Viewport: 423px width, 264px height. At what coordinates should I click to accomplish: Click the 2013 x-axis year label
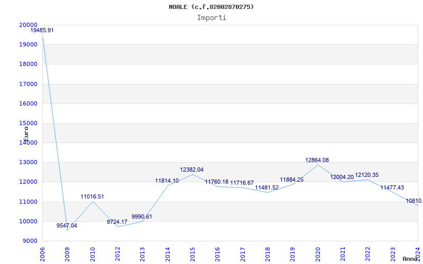pos(142,254)
